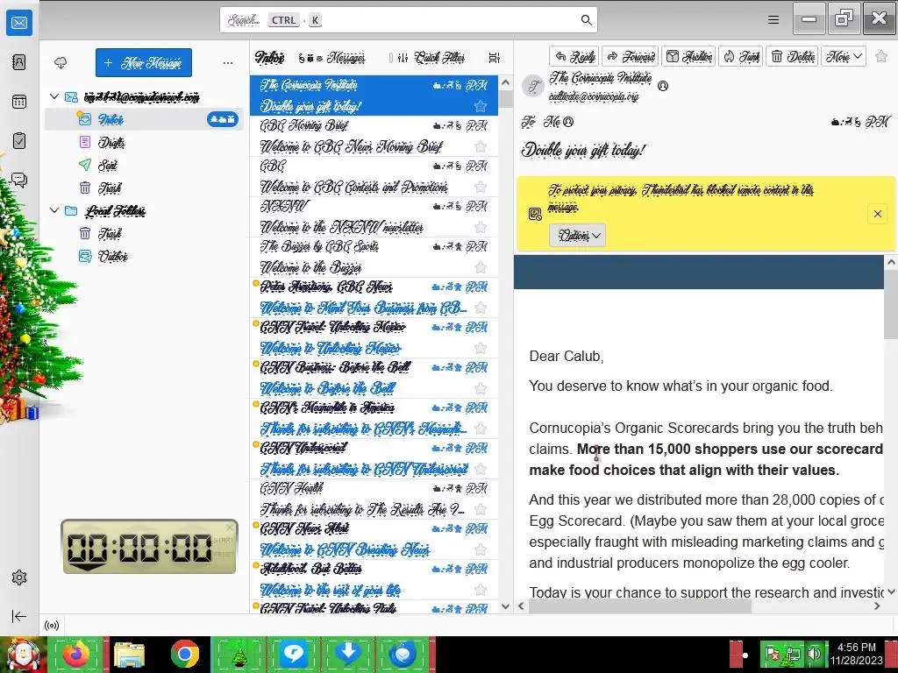Viewport: 898px width, 673px height.
Task: Click the Christmas tree app on the taskbar
Action: (239, 654)
